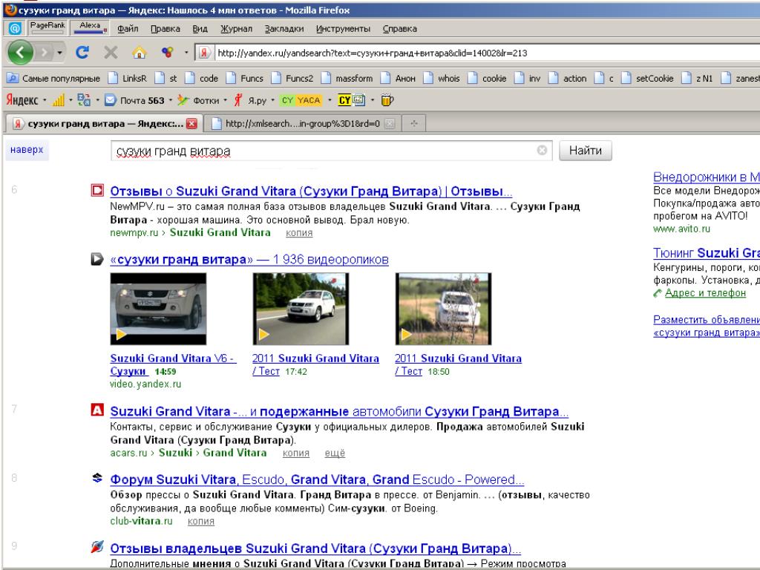Open the Правка menu
The width and height of the screenshot is (760, 570).
166,29
